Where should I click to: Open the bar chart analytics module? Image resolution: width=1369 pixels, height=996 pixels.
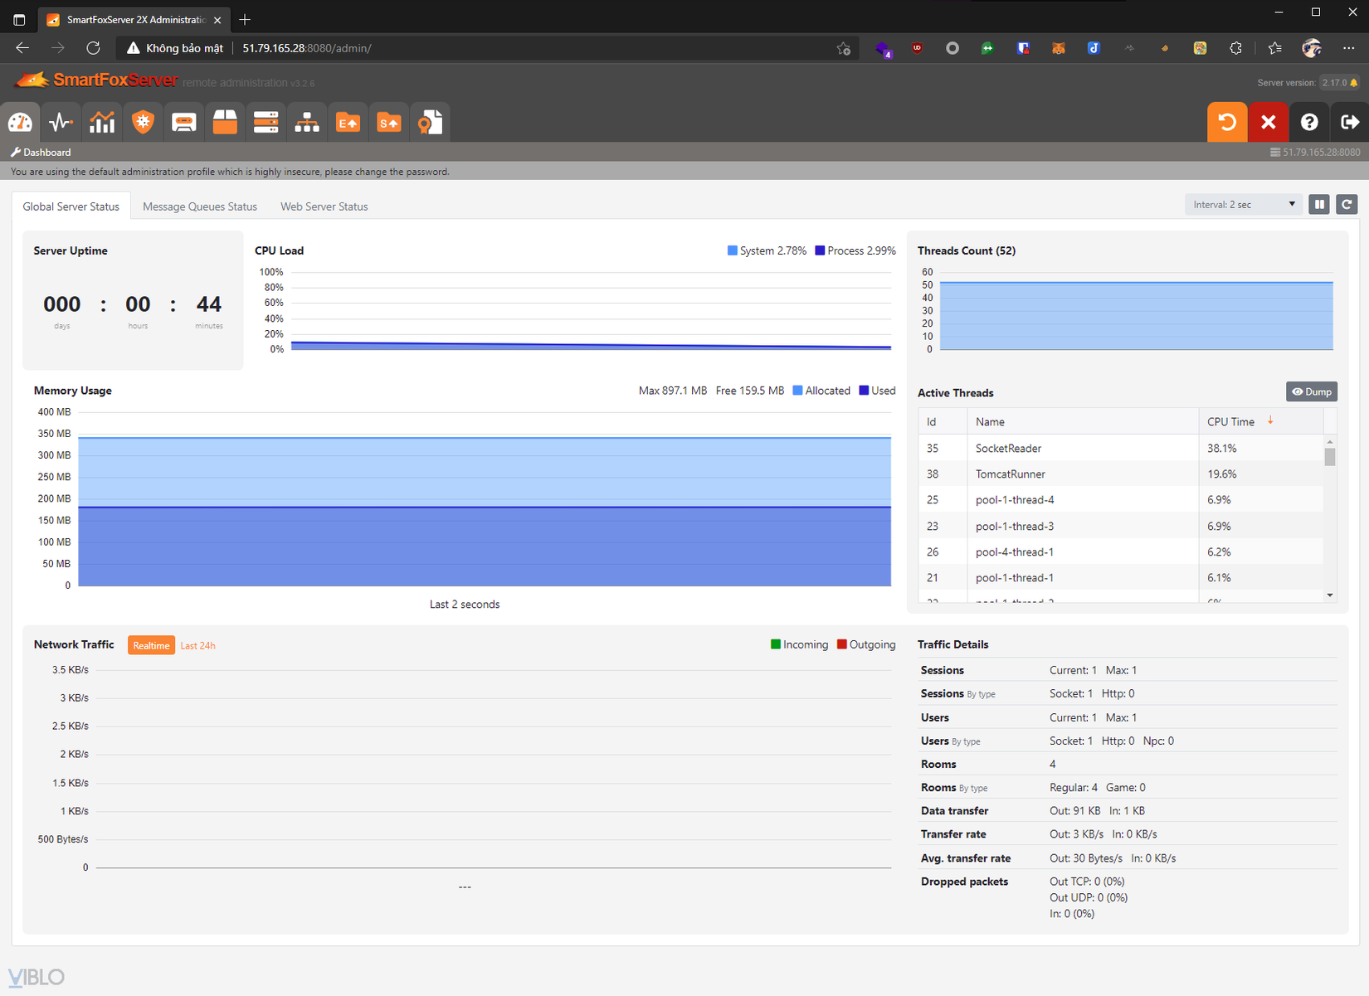click(x=102, y=123)
